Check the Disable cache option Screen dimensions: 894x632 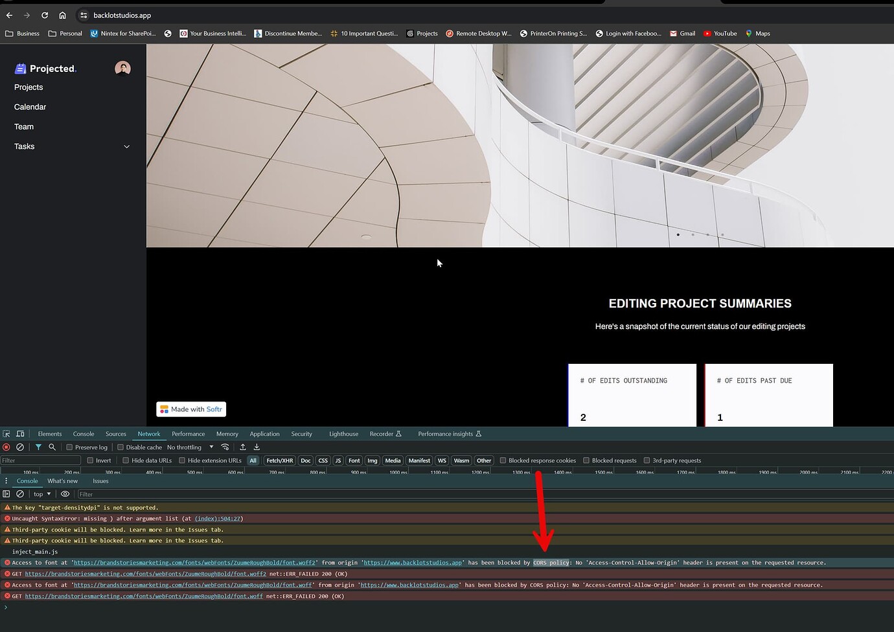120,447
